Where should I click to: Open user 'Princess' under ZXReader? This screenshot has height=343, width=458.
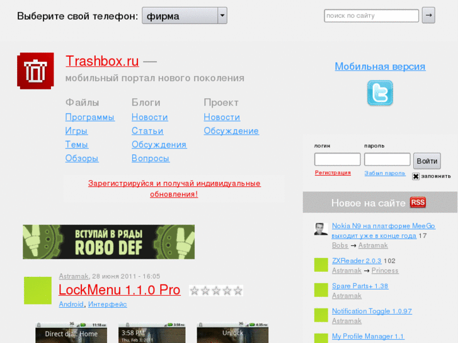click(385, 271)
